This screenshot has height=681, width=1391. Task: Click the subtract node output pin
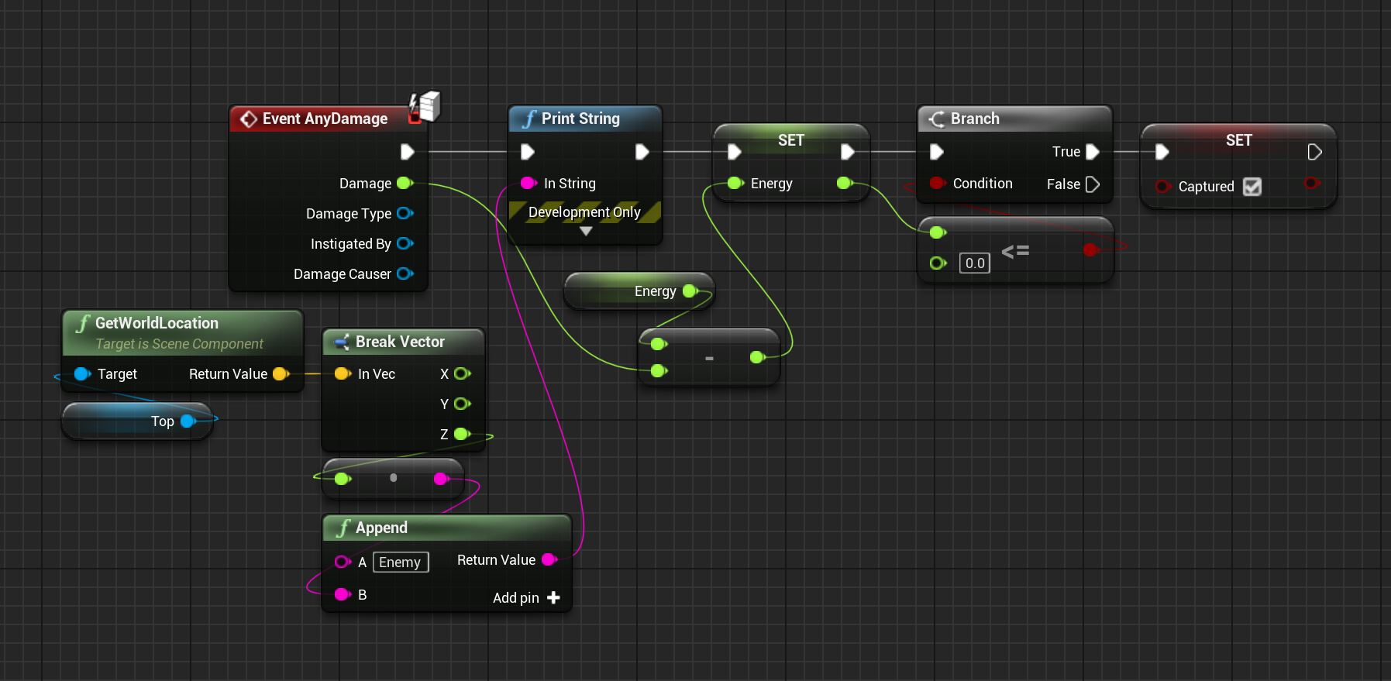coord(758,357)
